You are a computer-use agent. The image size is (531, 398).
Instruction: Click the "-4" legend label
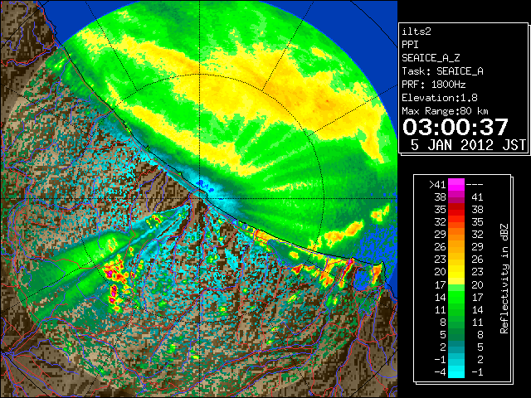(440, 372)
